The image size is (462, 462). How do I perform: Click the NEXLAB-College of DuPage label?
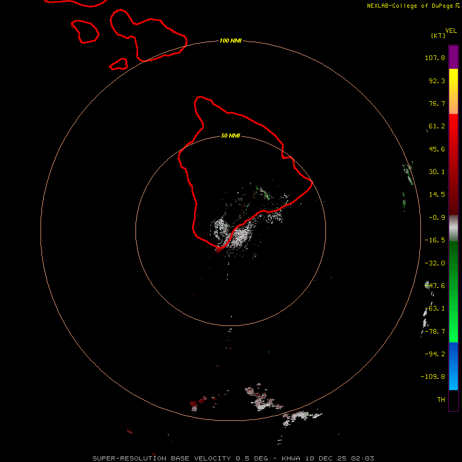(410, 6)
